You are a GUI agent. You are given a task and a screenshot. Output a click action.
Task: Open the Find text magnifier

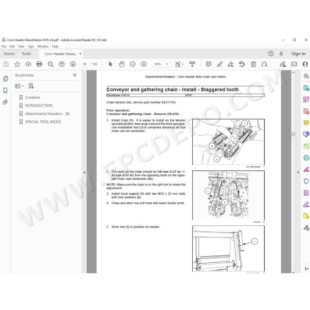[50, 64]
